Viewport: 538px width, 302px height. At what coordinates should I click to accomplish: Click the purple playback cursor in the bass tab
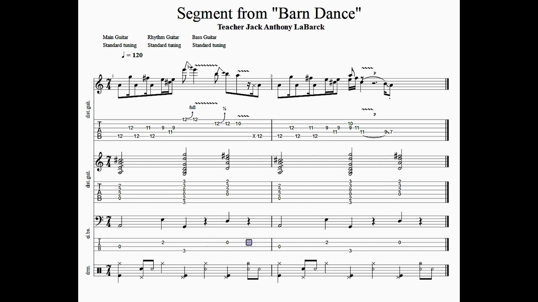[x=249, y=242]
